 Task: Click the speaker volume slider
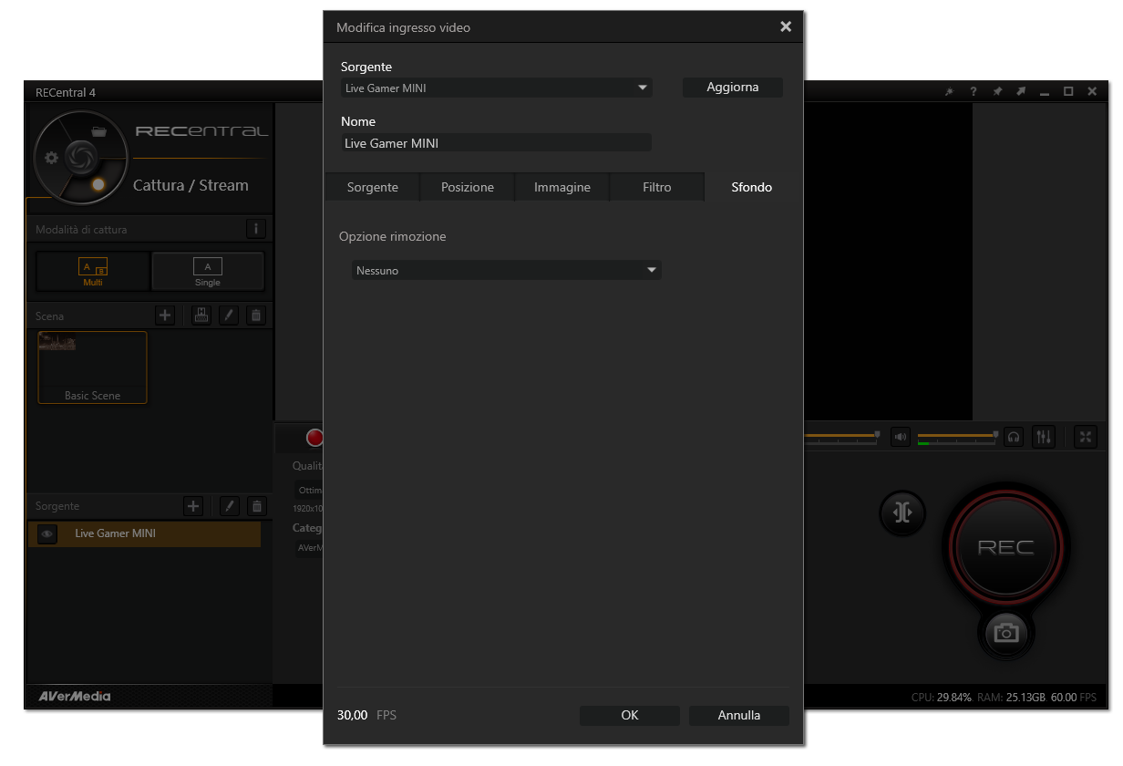click(841, 436)
